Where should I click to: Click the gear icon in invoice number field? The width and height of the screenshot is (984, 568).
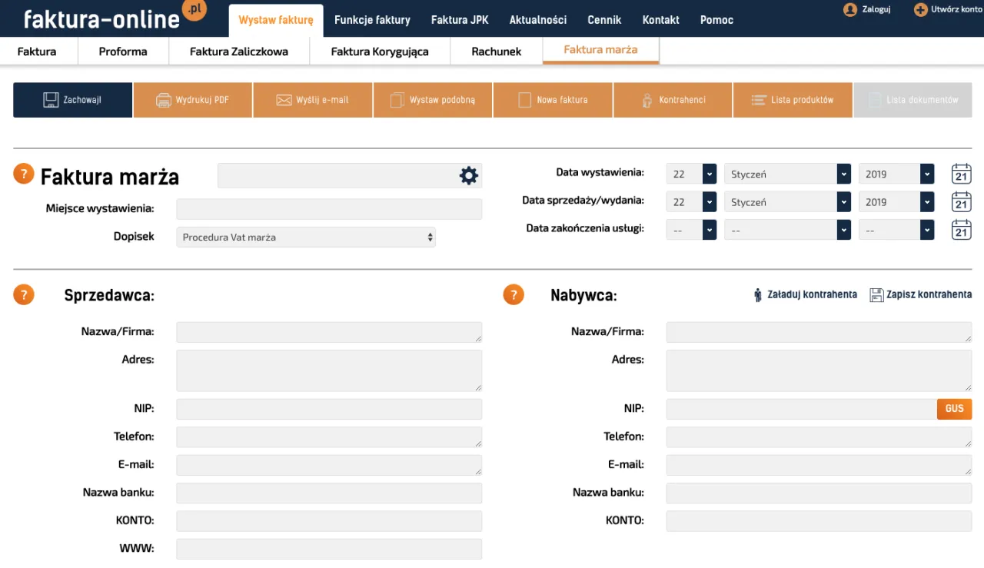click(468, 176)
